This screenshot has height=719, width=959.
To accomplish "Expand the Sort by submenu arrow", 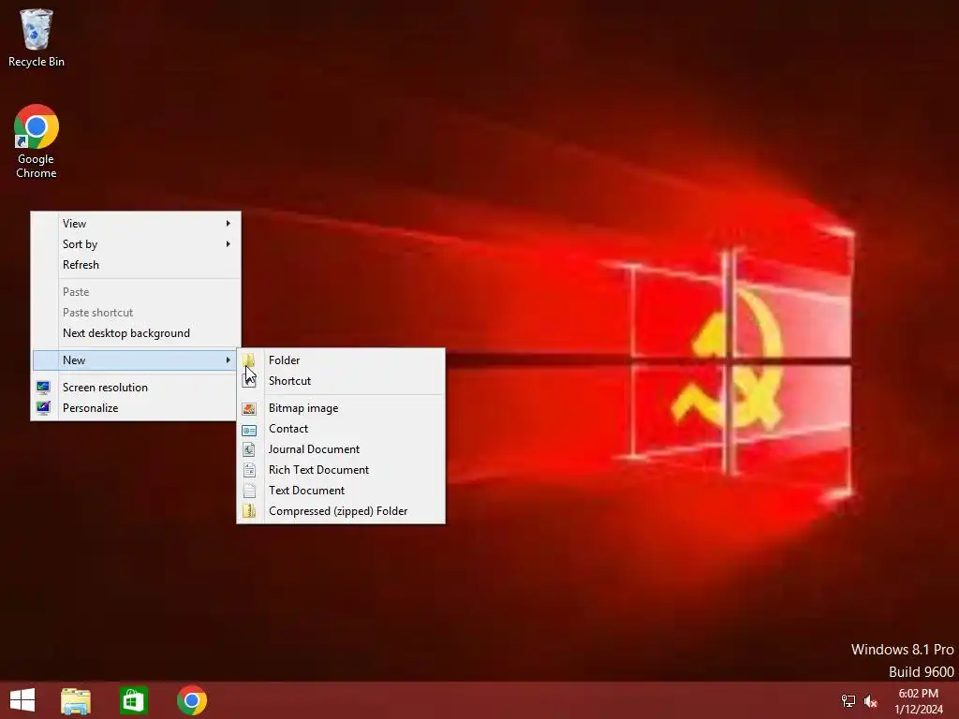I will [x=229, y=244].
